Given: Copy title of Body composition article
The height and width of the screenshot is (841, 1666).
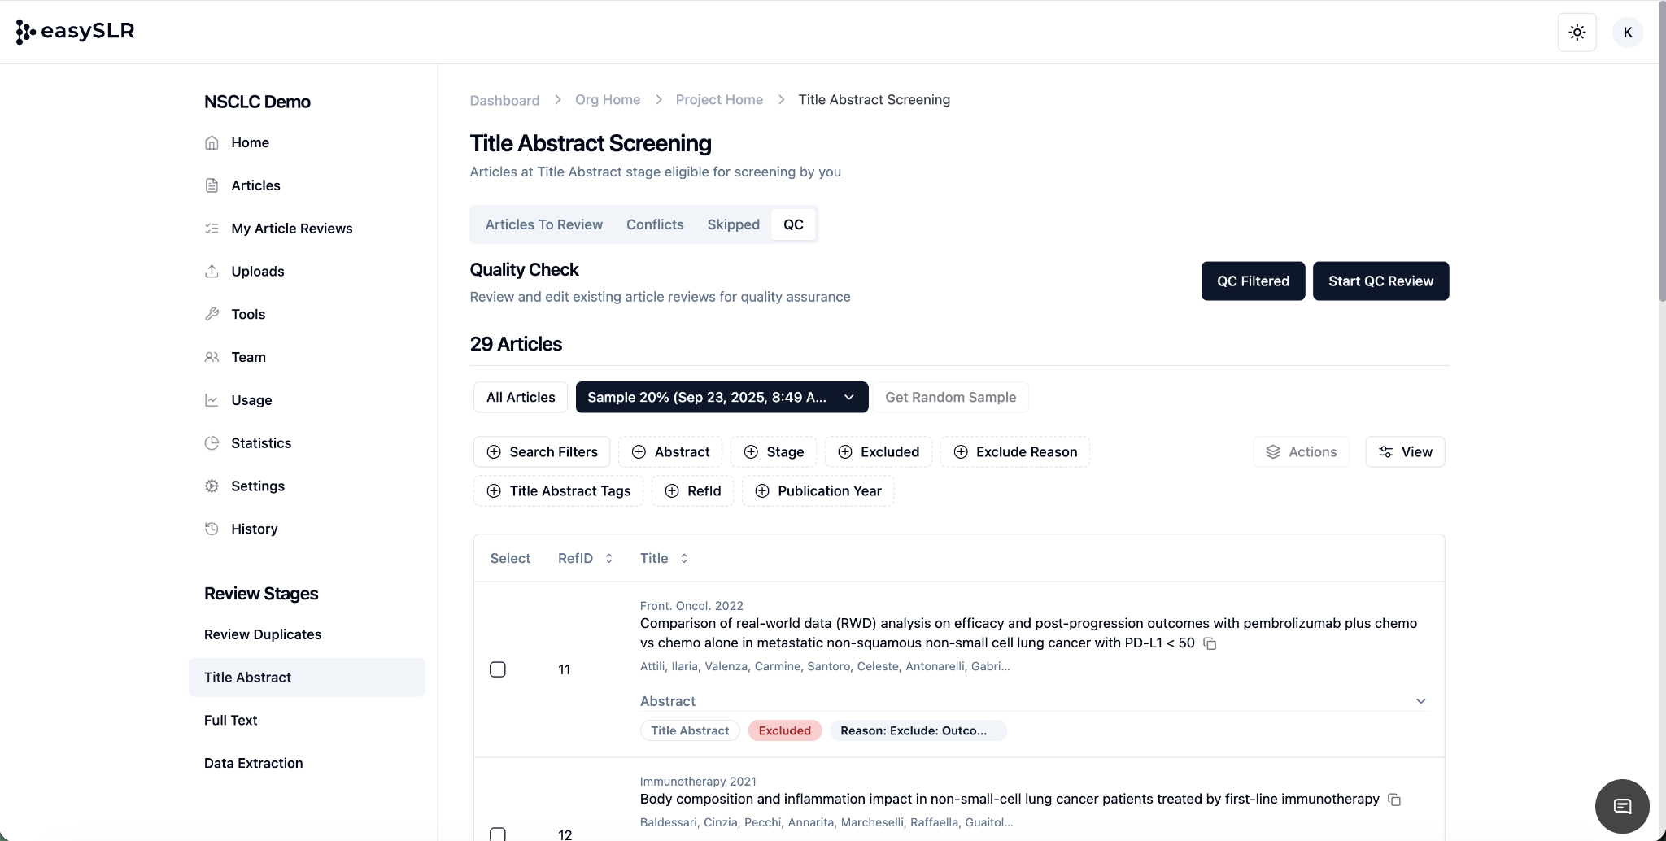Looking at the screenshot, I should (x=1394, y=800).
